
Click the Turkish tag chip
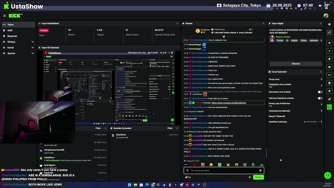[280, 40]
